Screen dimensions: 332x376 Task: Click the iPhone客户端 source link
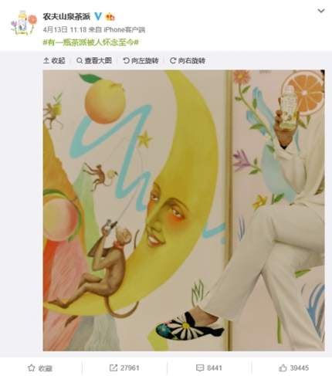tap(124, 30)
